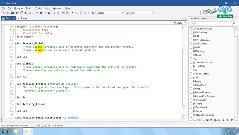Close the Libraries Manager panel
This screenshot has width=239, height=135.
236,19
